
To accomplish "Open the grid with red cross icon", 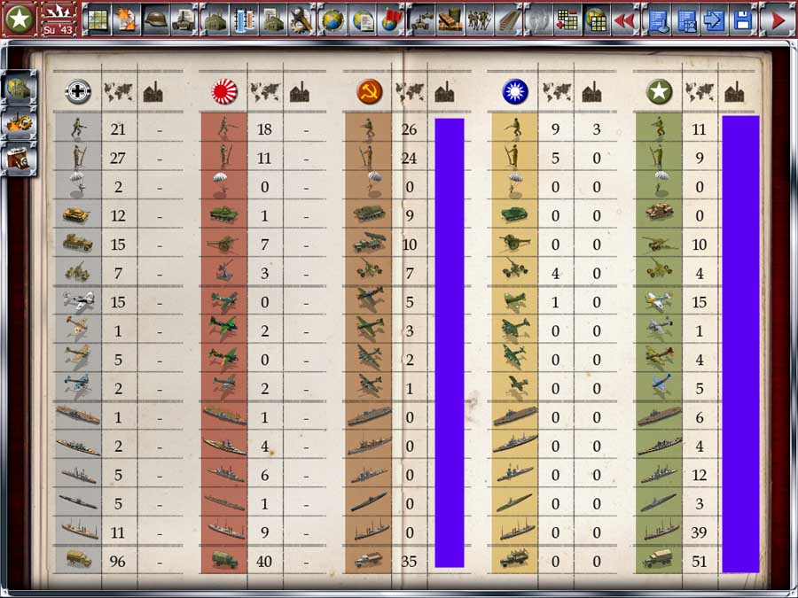I will (567, 19).
